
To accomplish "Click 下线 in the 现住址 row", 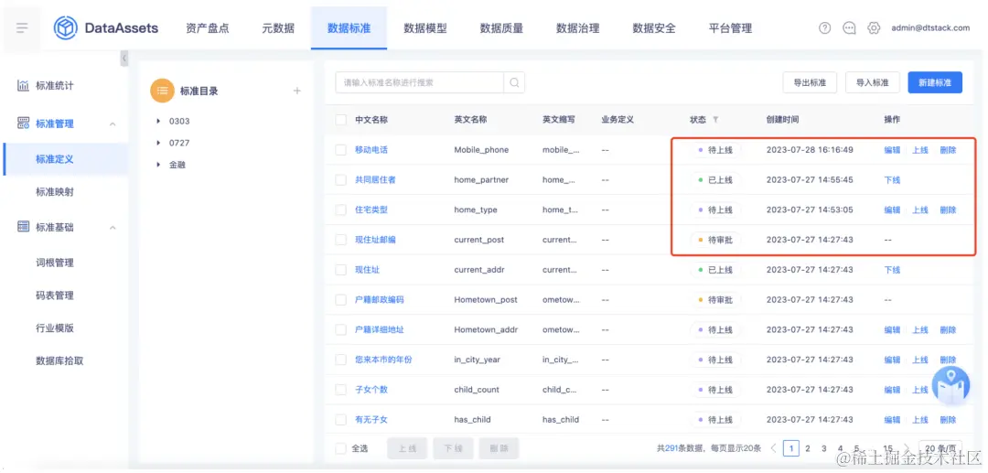I will [x=892, y=270].
